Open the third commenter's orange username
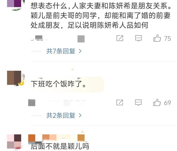The height and width of the screenshot is (151, 177). [x=56, y=138]
